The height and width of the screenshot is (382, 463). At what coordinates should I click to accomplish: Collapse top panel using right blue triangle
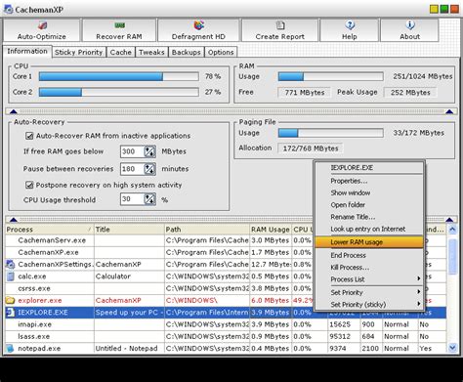pos(449,111)
